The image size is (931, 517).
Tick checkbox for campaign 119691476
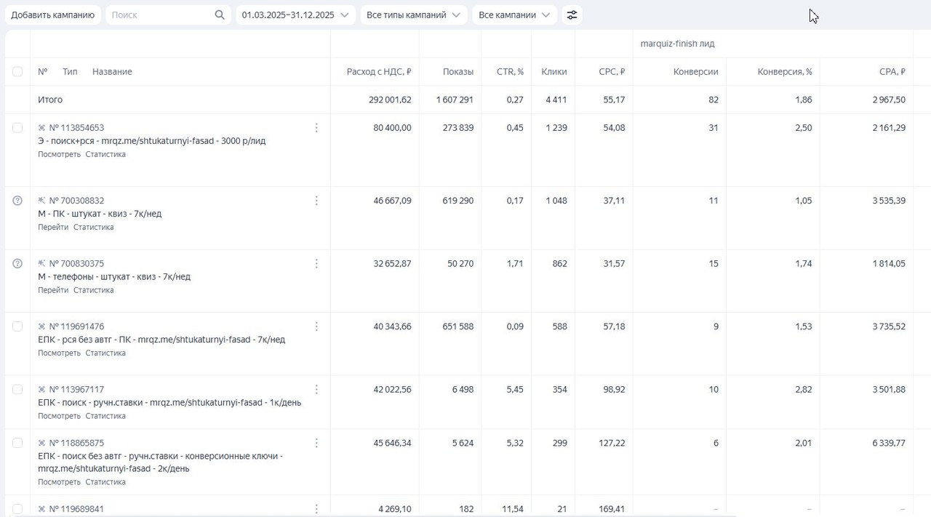coord(17,326)
